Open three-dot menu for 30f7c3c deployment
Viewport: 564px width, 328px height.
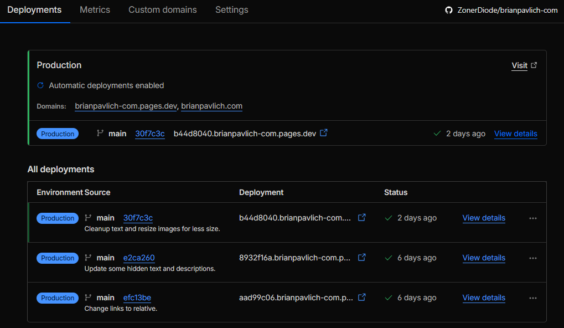[x=532, y=218]
